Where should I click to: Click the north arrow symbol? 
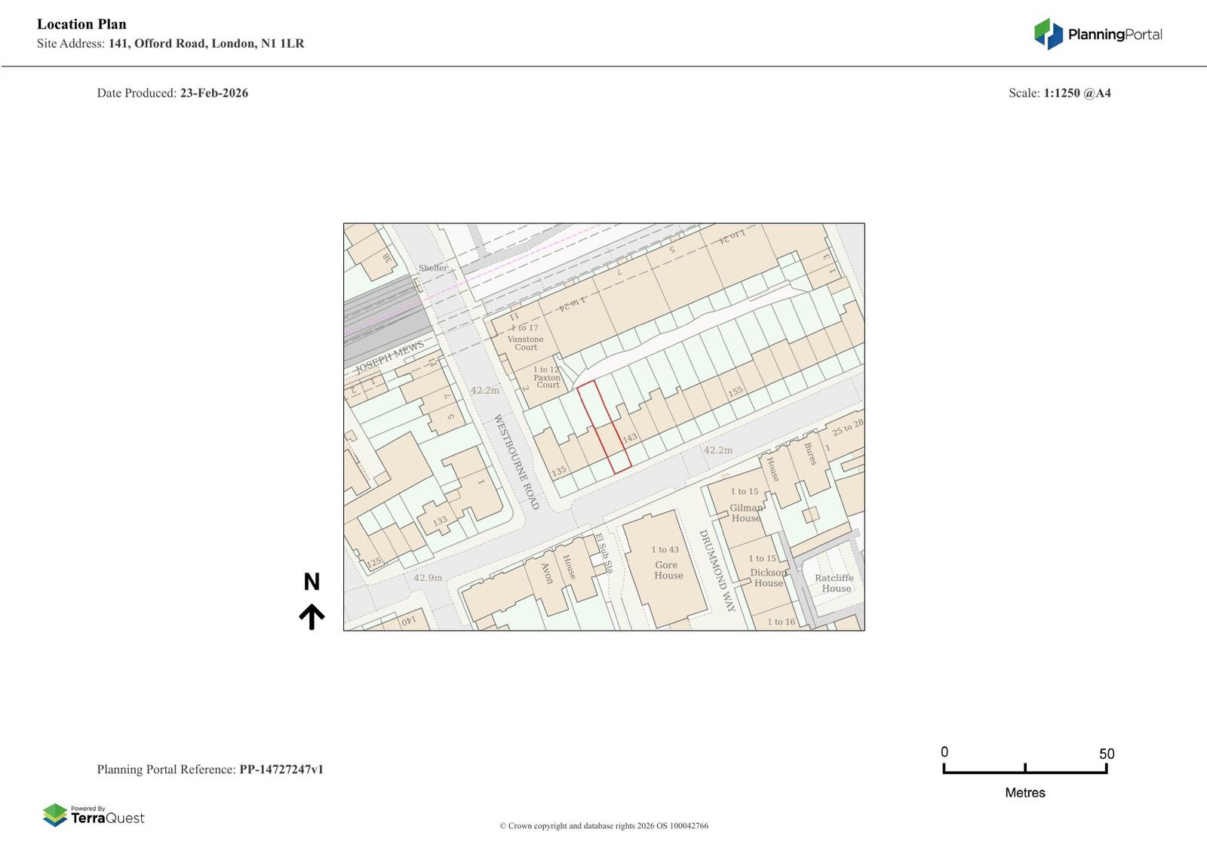pos(312,616)
